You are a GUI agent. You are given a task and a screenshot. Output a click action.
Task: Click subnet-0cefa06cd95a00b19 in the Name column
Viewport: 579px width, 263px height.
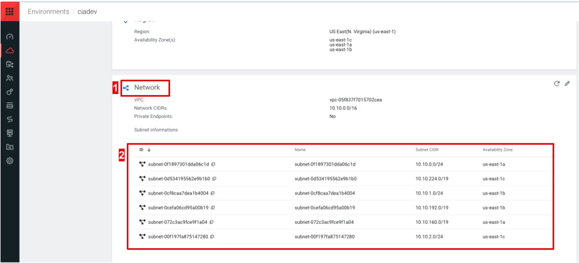pyautogui.click(x=325, y=208)
